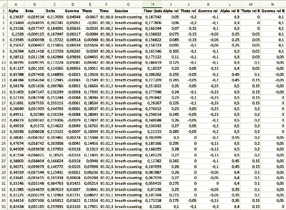The image size is (286, 210).
Task: Click the Theta header cell
Action: (90, 11)
